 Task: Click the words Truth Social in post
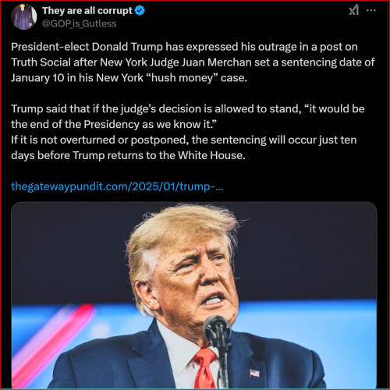(41, 62)
